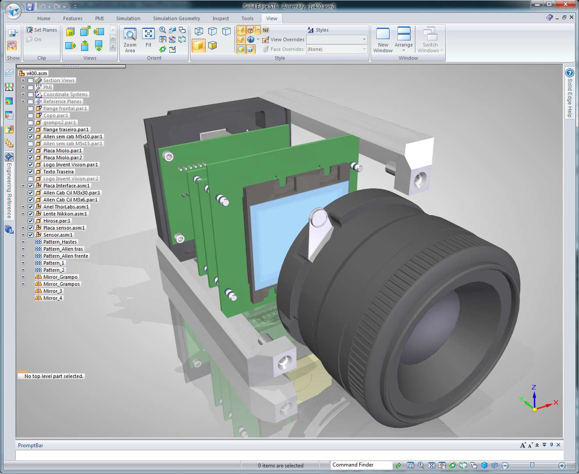Expand the Placa Interface.asm:1 node
This screenshot has width=579, height=474.
(x=23, y=186)
